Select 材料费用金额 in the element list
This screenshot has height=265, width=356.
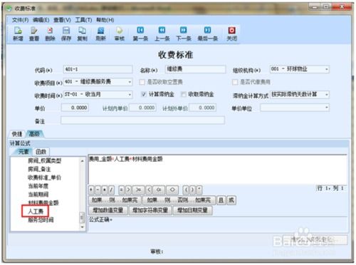click(x=43, y=202)
